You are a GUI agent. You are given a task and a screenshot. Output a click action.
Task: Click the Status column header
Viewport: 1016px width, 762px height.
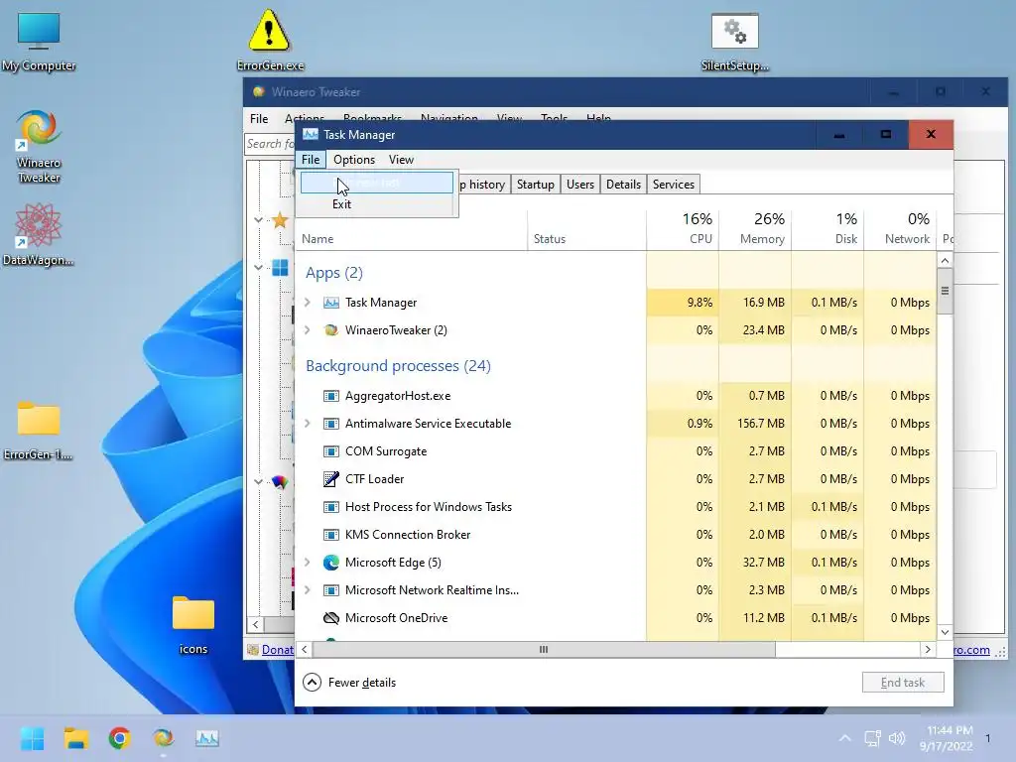click(587, 229)
